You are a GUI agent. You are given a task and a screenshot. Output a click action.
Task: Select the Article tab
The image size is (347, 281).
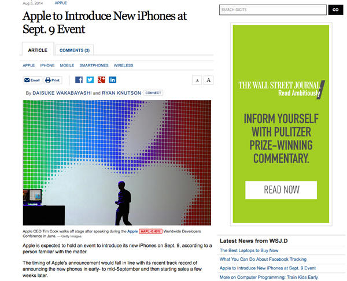click(x=38, y=50)
